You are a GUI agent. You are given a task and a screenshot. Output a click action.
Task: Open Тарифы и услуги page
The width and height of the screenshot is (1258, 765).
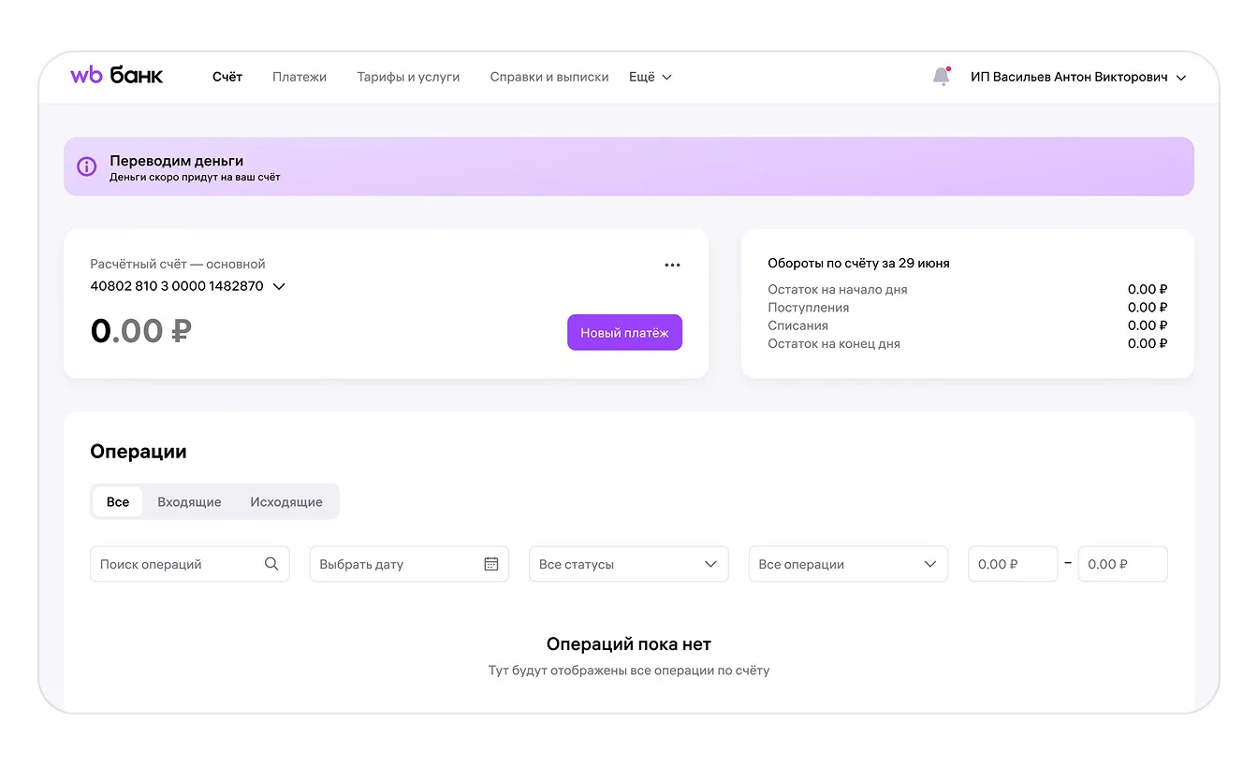[408, 77]
